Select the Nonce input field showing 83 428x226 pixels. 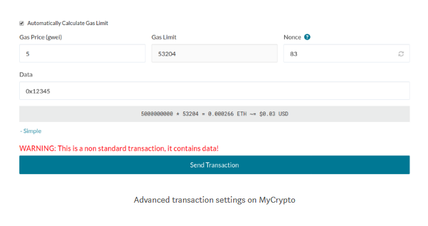coord(346,54)
